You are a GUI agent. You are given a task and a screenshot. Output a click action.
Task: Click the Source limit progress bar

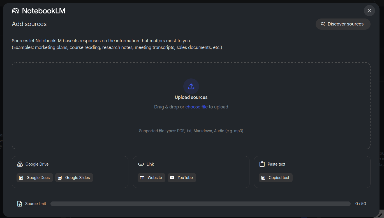click(x=200, y=204)
